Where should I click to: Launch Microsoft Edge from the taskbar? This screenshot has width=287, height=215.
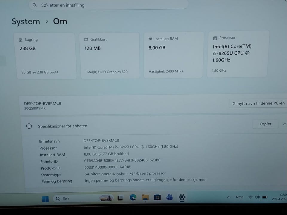click(133, 198)
